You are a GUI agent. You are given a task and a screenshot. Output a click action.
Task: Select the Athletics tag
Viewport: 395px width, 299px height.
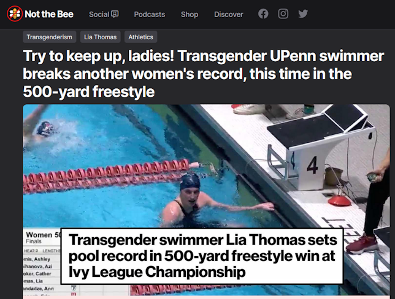tap(141, 37)
